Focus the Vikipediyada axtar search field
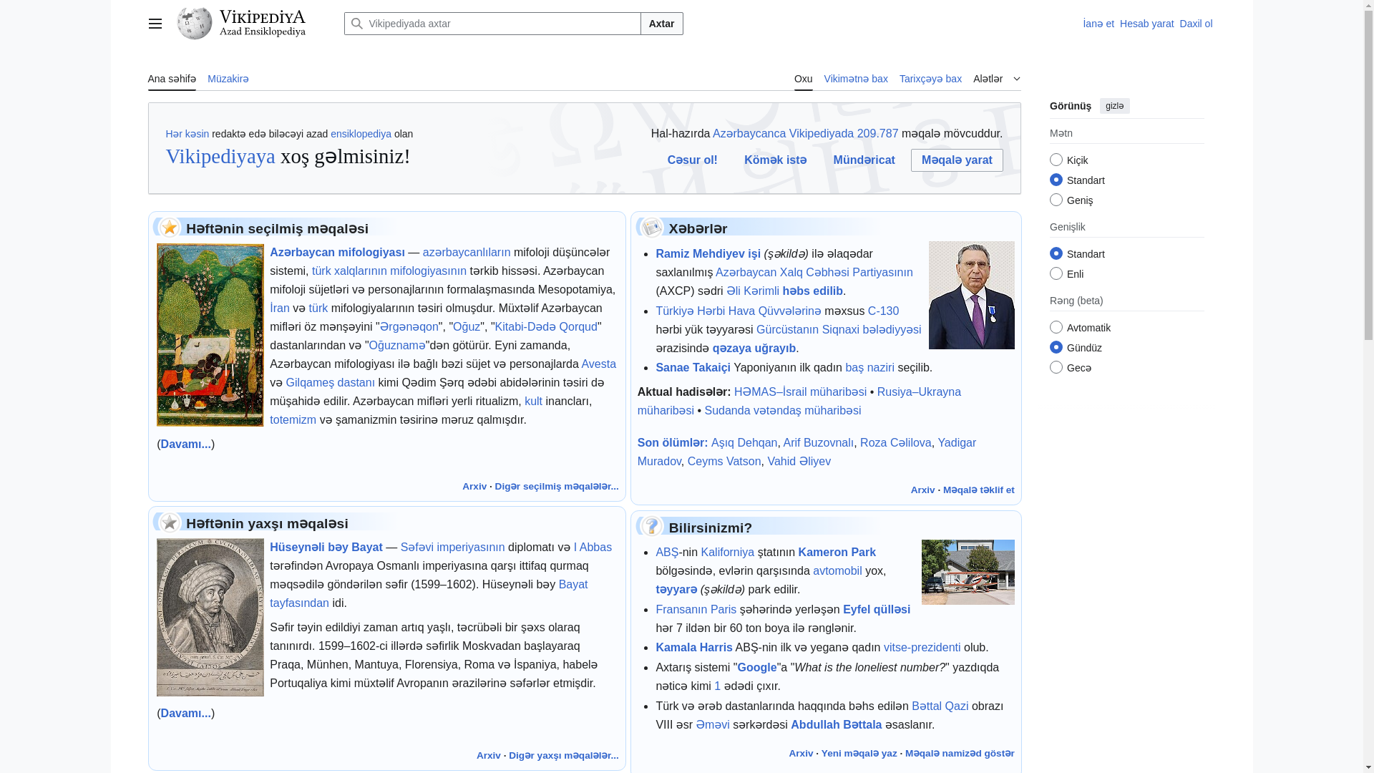 click(492, 24)
